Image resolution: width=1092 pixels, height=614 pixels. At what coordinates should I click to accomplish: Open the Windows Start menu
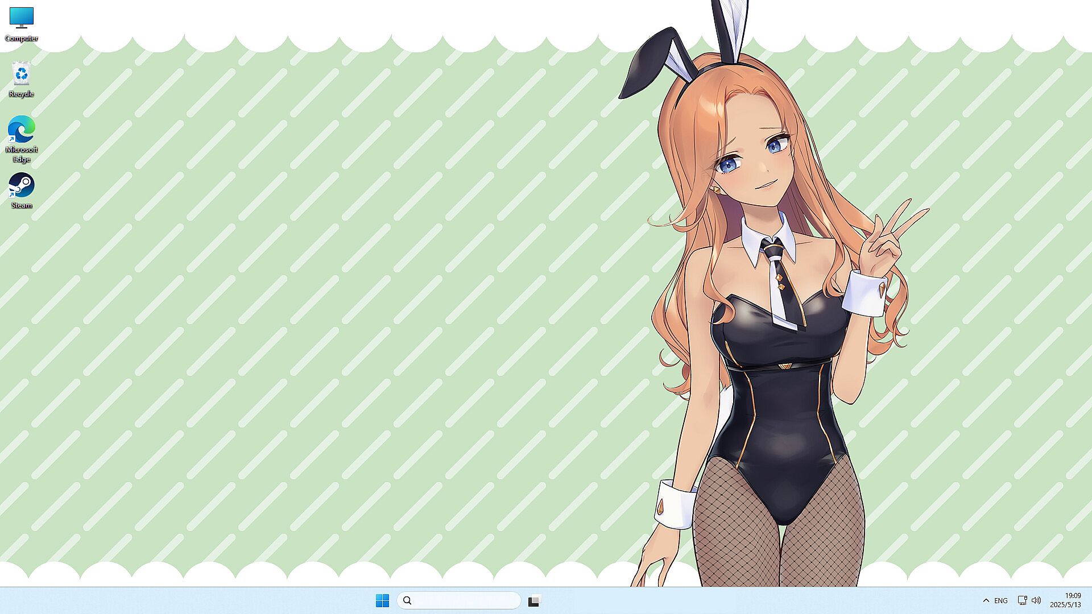(382, 600)
